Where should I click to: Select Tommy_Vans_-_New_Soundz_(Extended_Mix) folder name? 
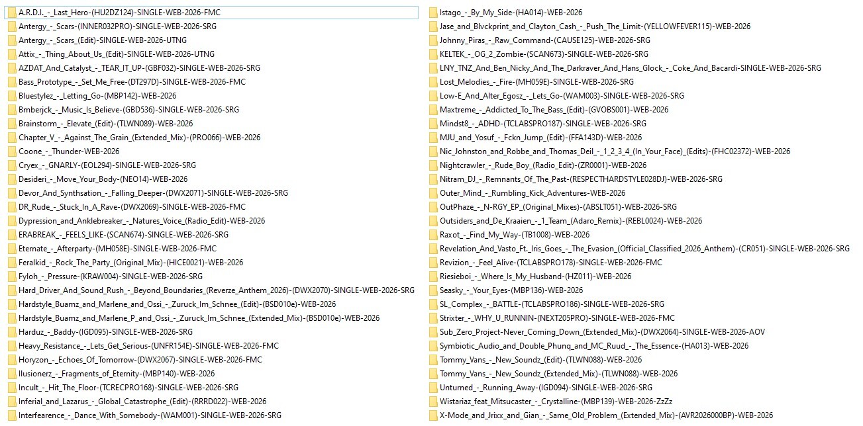[x=558, y=374]
